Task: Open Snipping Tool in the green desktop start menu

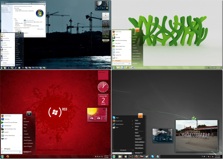Action: [122, 55]
